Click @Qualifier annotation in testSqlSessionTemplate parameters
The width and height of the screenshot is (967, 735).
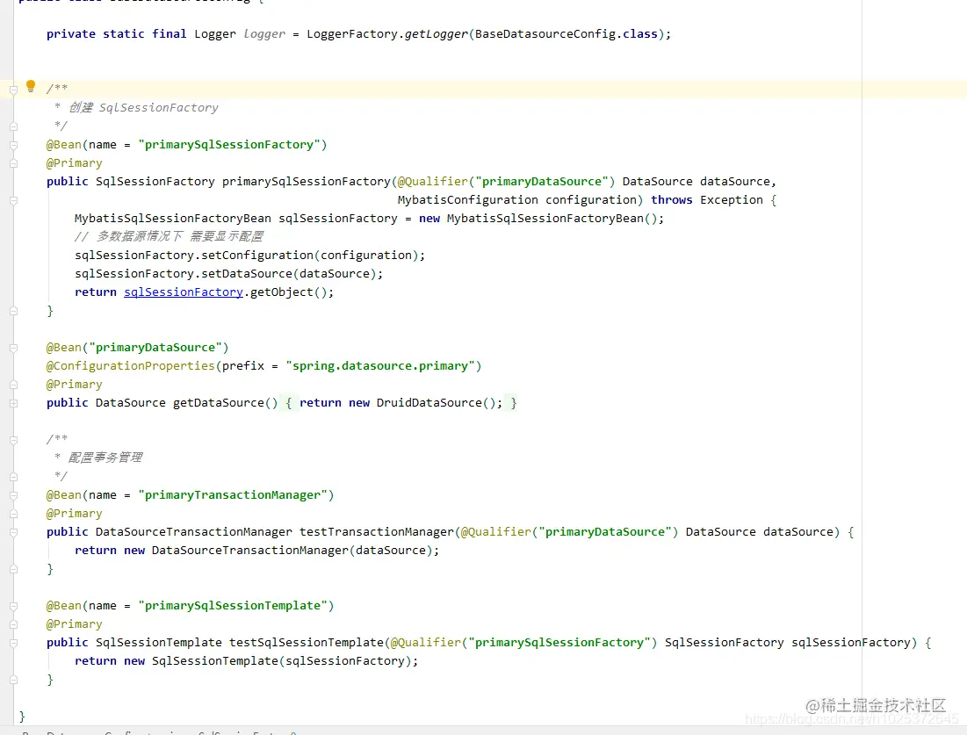425,643
